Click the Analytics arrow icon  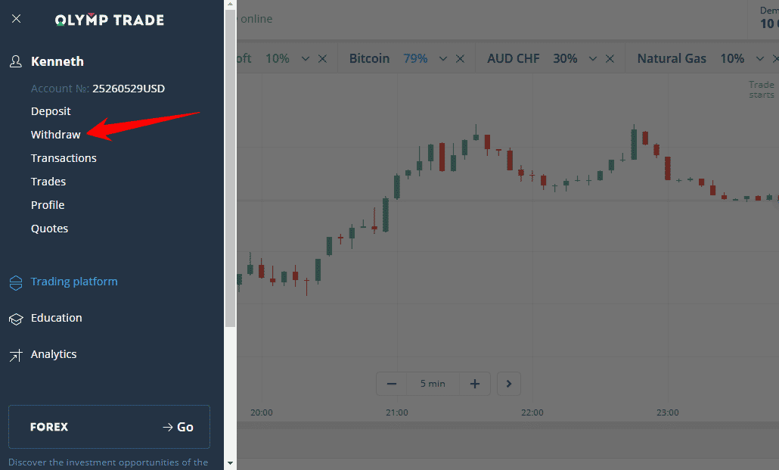(x=16, y=355)
